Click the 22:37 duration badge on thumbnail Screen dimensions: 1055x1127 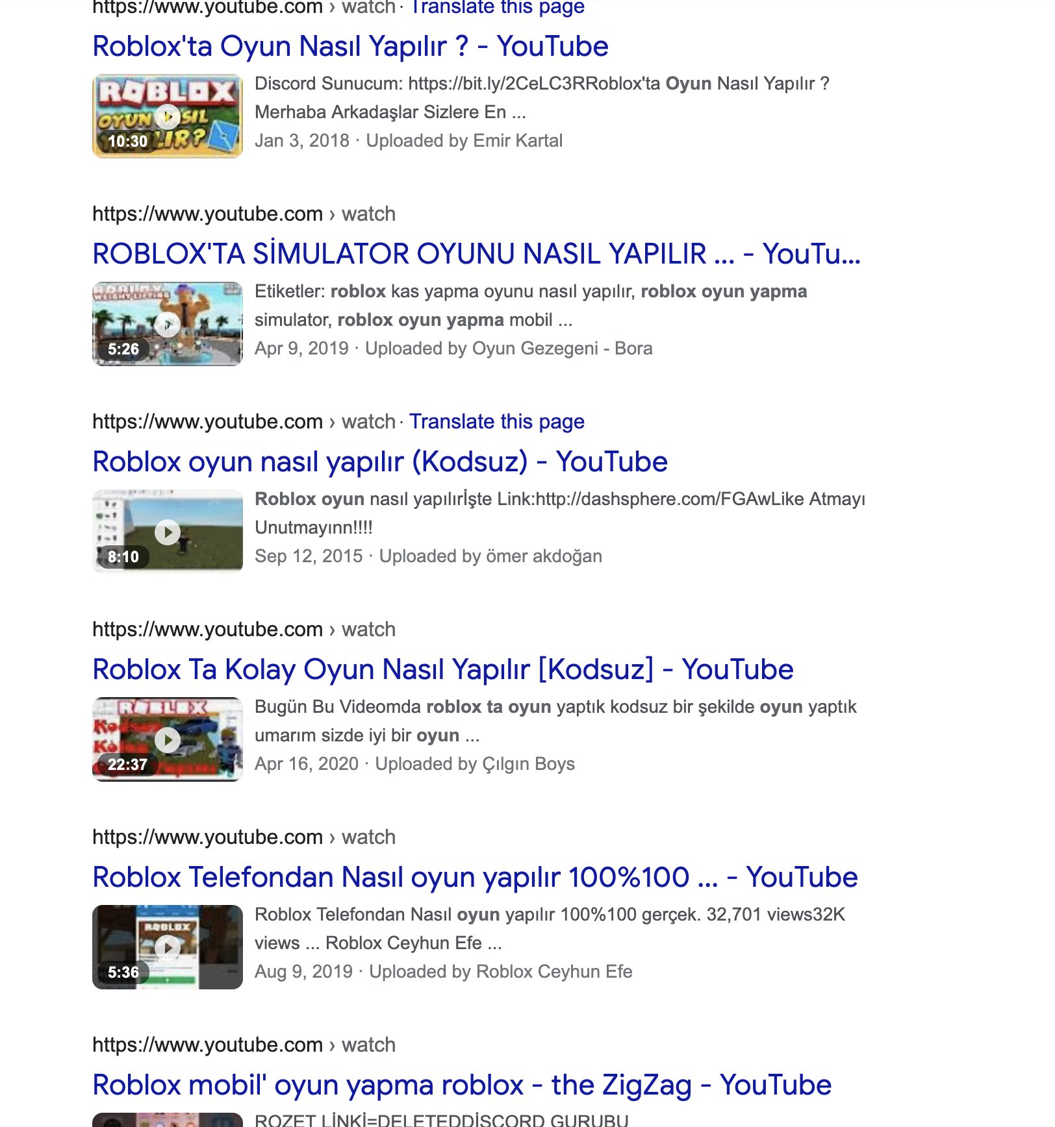[x=127, y=765]
